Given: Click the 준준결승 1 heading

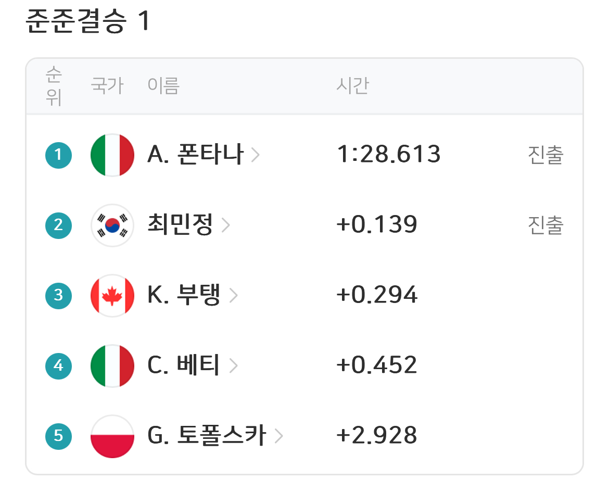Looking at the screenshot, I should [x=87, y=22].
